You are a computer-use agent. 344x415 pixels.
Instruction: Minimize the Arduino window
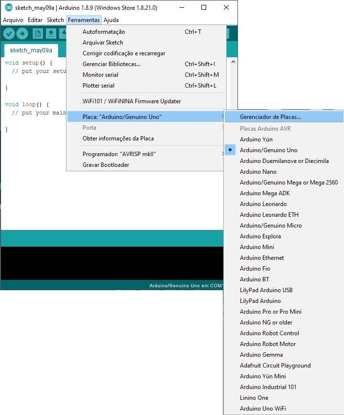(x=182, y=7)
